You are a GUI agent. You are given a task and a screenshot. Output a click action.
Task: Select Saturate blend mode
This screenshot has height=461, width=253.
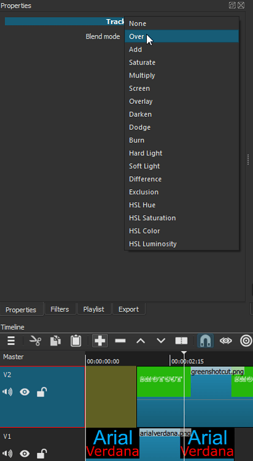click(182, 62)
